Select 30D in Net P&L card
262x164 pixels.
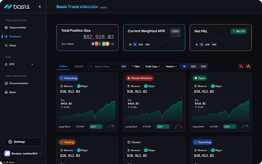tap(207, 45)
